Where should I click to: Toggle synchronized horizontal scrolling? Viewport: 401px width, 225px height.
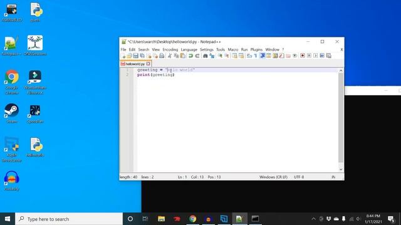(241, 56)
